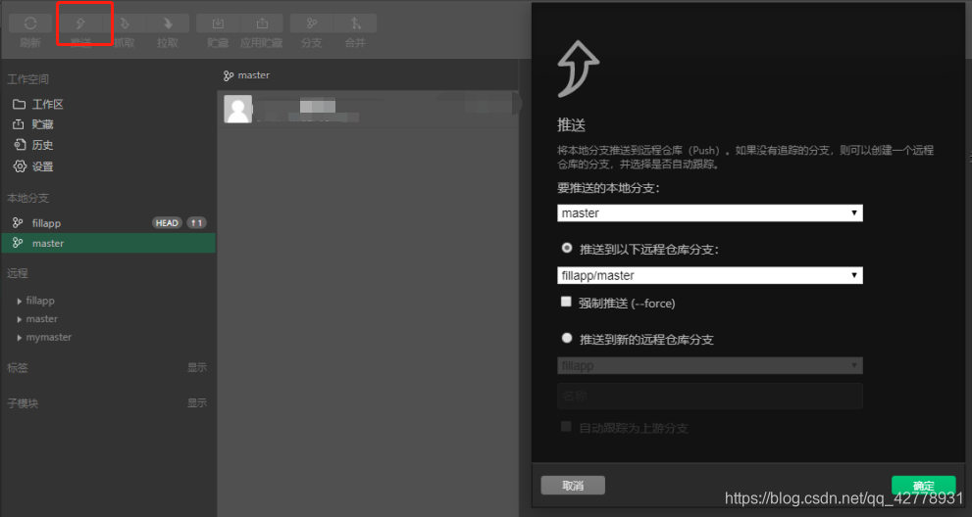Click the 名称 name input field
972x517 pixels.
coord(710,396)
